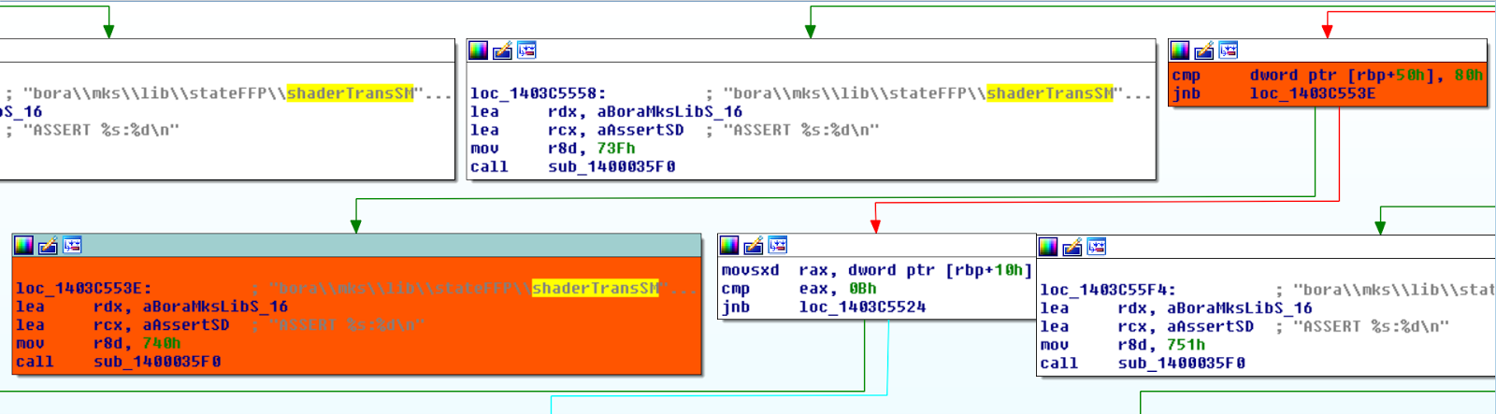The image size is (1496, 414).
Task: Open node color picker on loc_1403C553E block
Action: coord(23,245)
